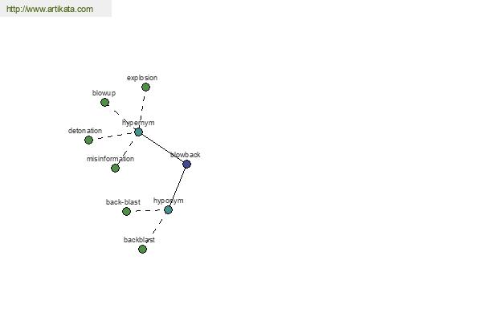Click the solid edge between hypernym and blowback
The width and height of the screenshot is (482, 321).
[162, 148]
